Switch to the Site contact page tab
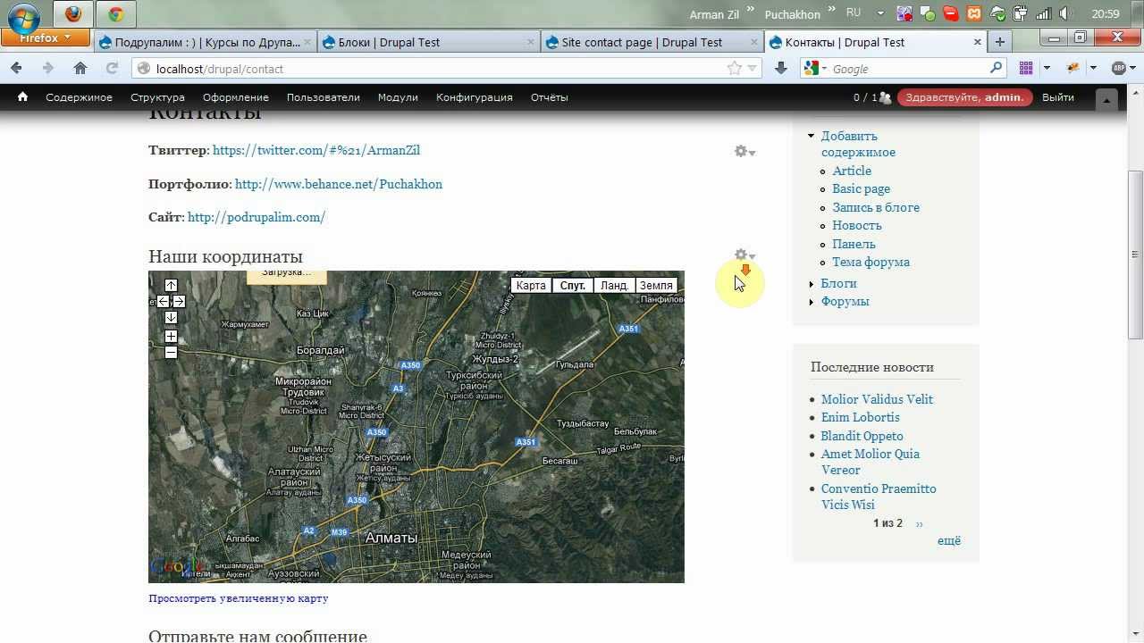This screenshot has width=1144, height=643. (652, 42)
